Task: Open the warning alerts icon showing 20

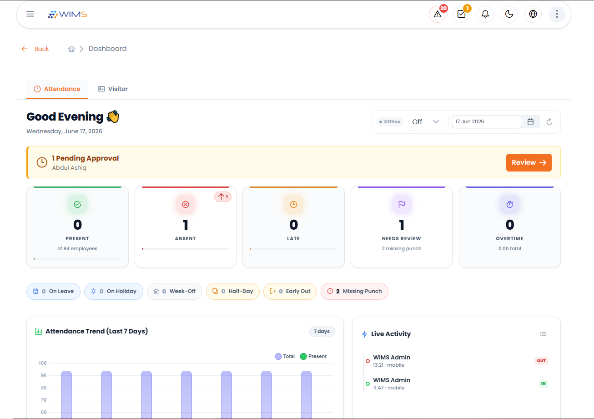Action: (438, 14)
